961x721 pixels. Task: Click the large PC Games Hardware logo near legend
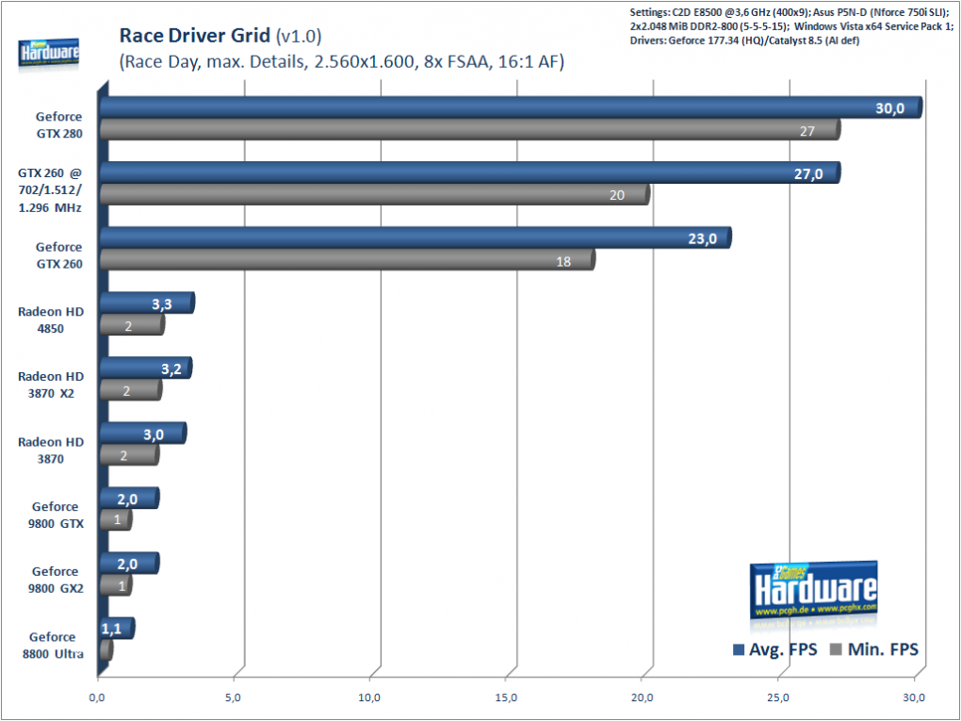coord(814,590)
